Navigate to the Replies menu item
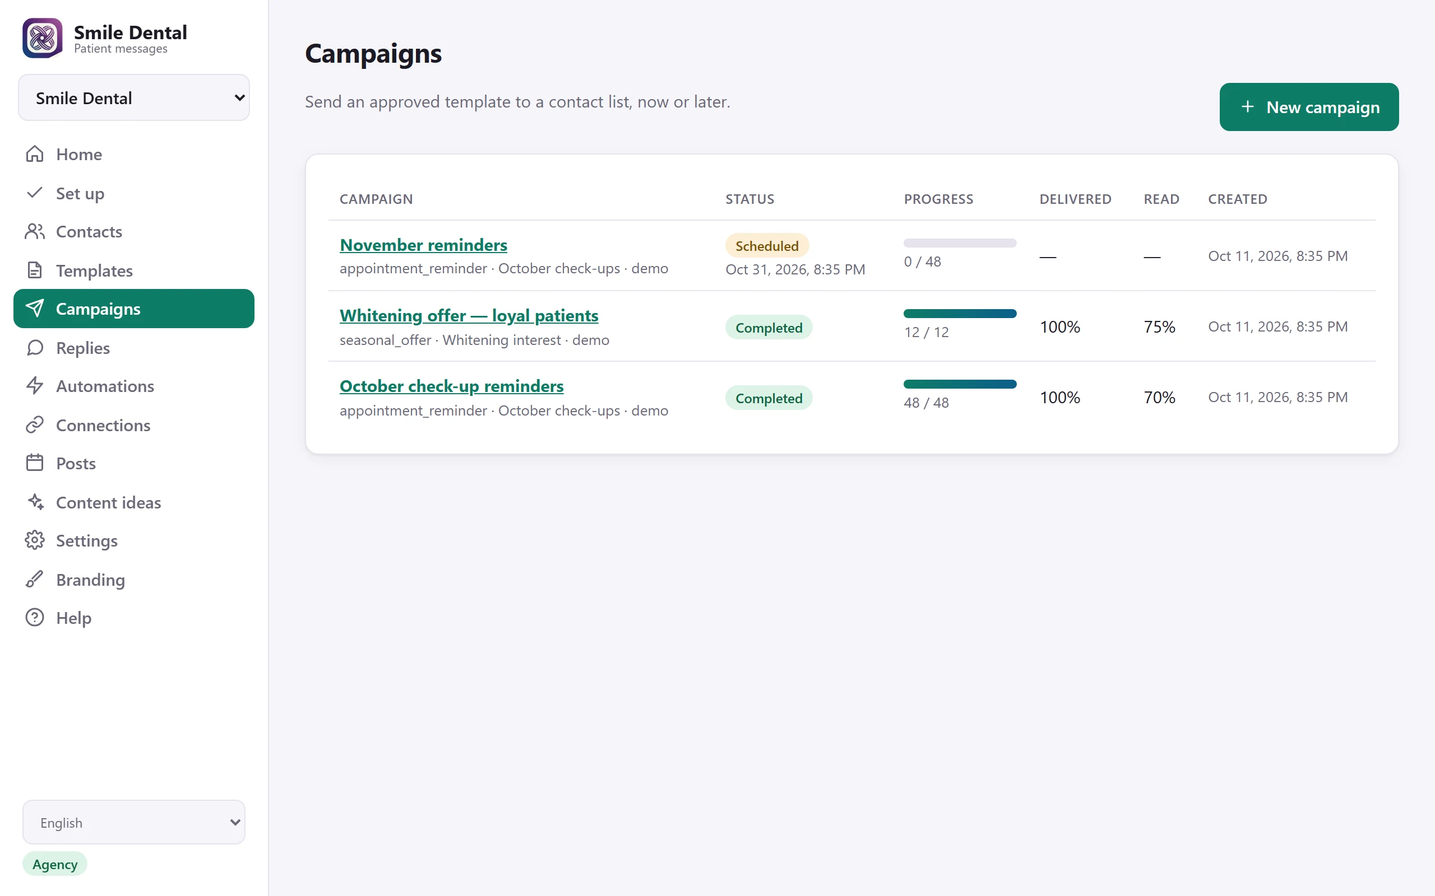The image size is (1435, 896). (x=134, y=348)
